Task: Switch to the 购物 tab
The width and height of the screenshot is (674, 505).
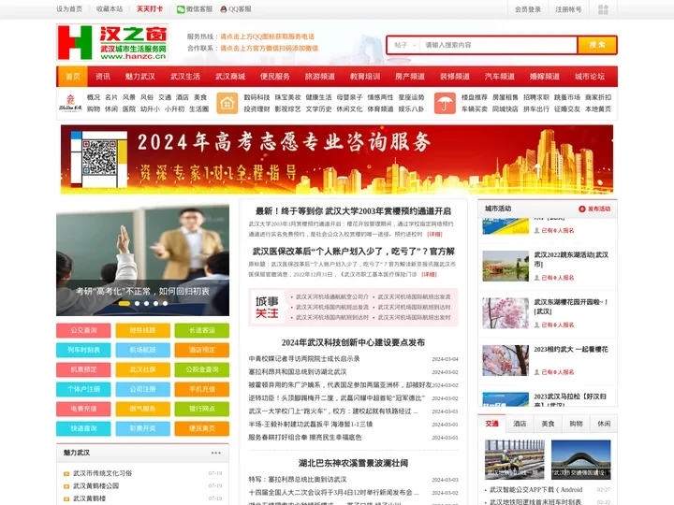Action: pos(576,424)
